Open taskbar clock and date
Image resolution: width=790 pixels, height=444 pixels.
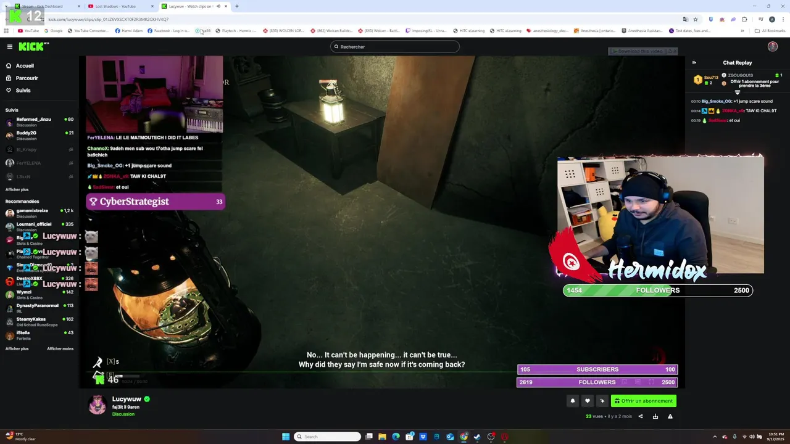(x=775, y=437)
